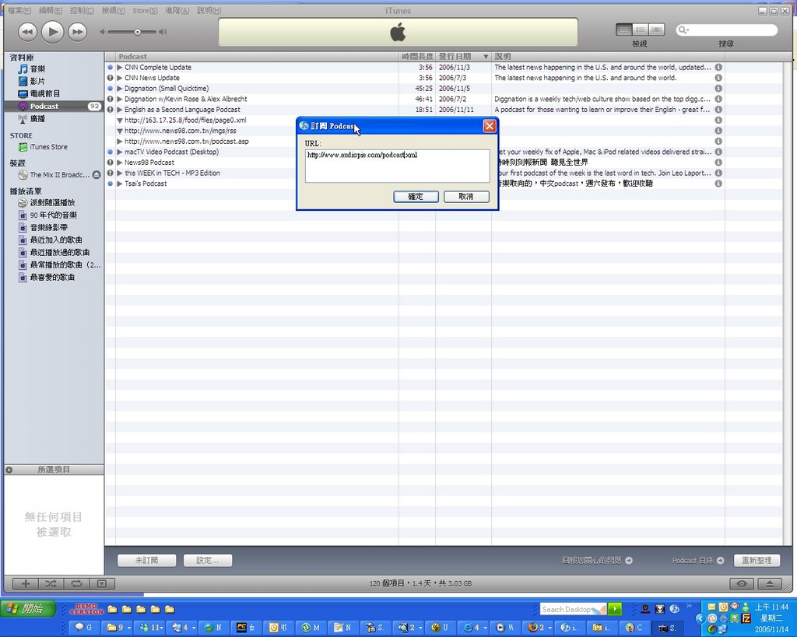Open the 檔案 File menu
797x637 pixels.
19,10
